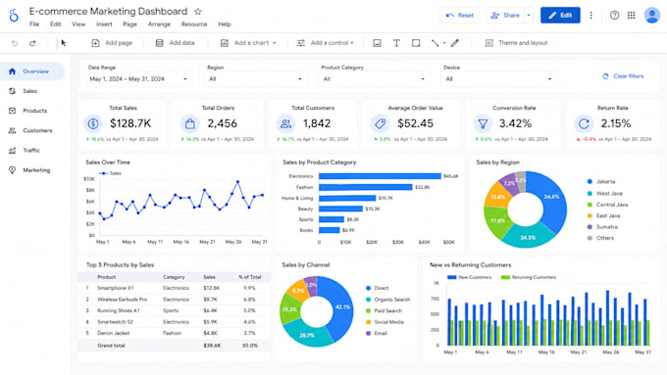
Task: Select the pencil draw tool
Action: click(455, 43)
